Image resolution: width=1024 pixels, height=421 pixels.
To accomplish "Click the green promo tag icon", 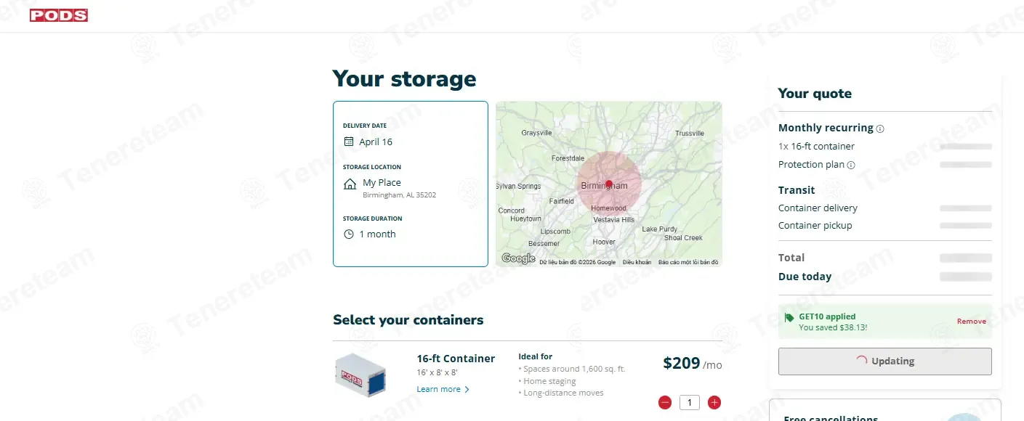I will coord(789,317).
